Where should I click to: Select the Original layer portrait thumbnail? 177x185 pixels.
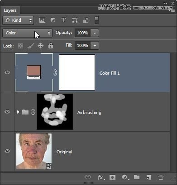[34, 151]
